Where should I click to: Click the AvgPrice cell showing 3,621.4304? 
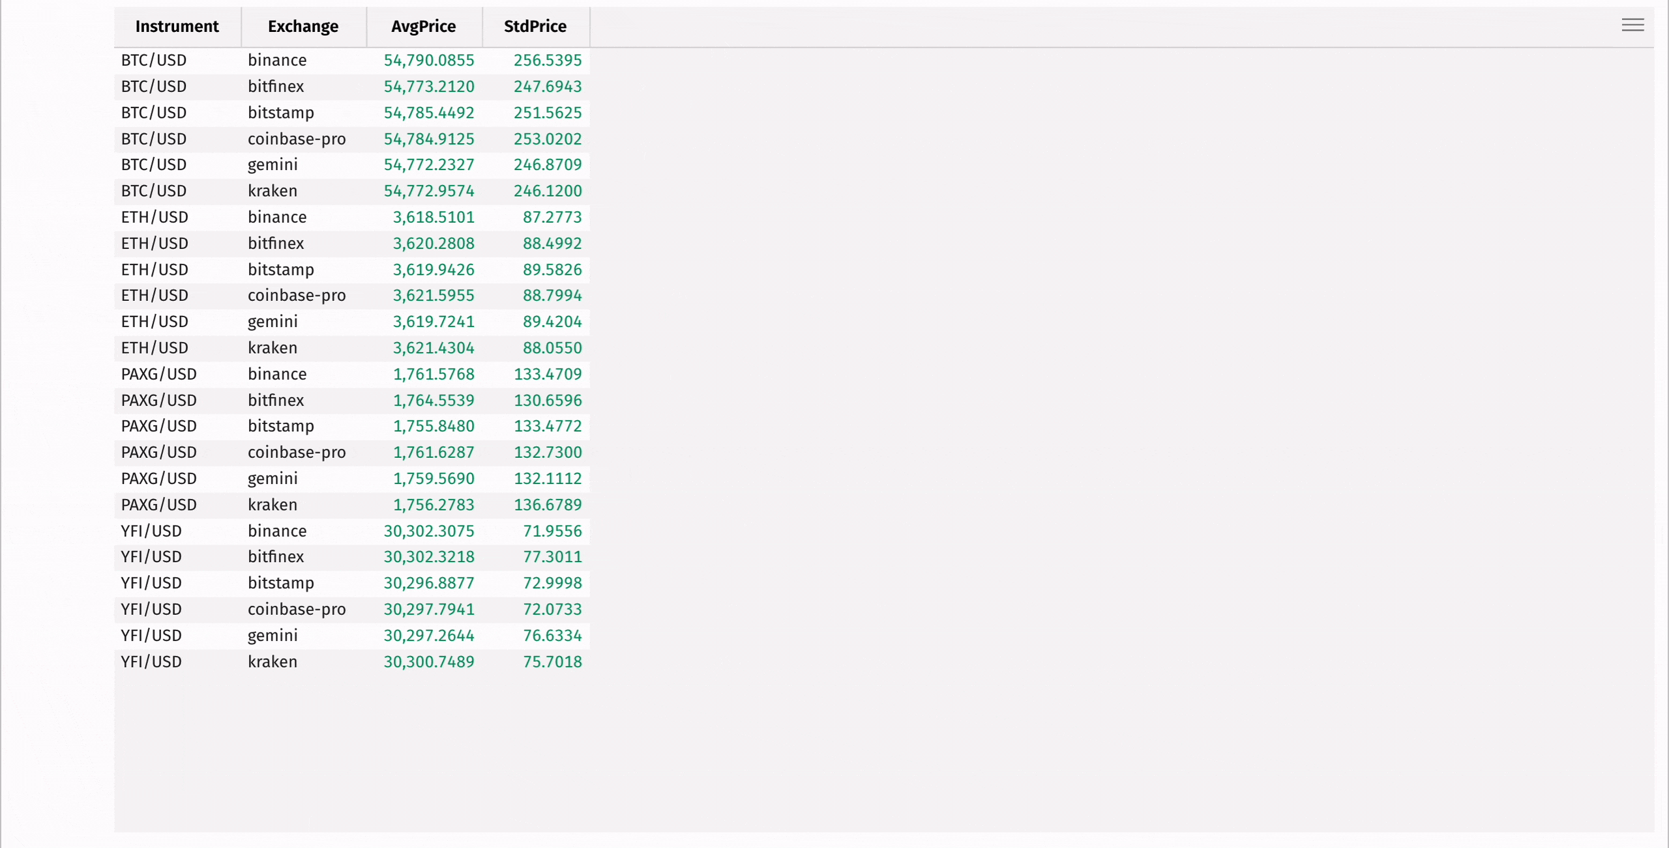[434, 347]
